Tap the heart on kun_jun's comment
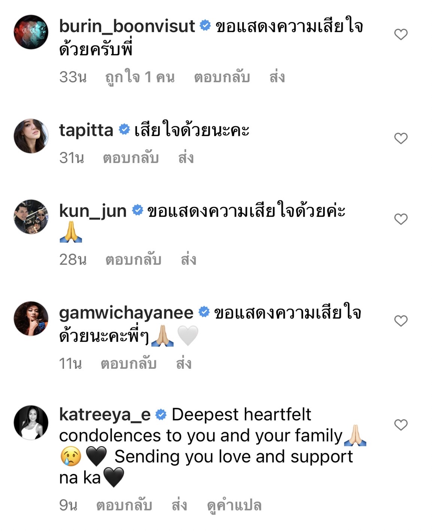Screen dimensions: 432x531 click(401, 219)
